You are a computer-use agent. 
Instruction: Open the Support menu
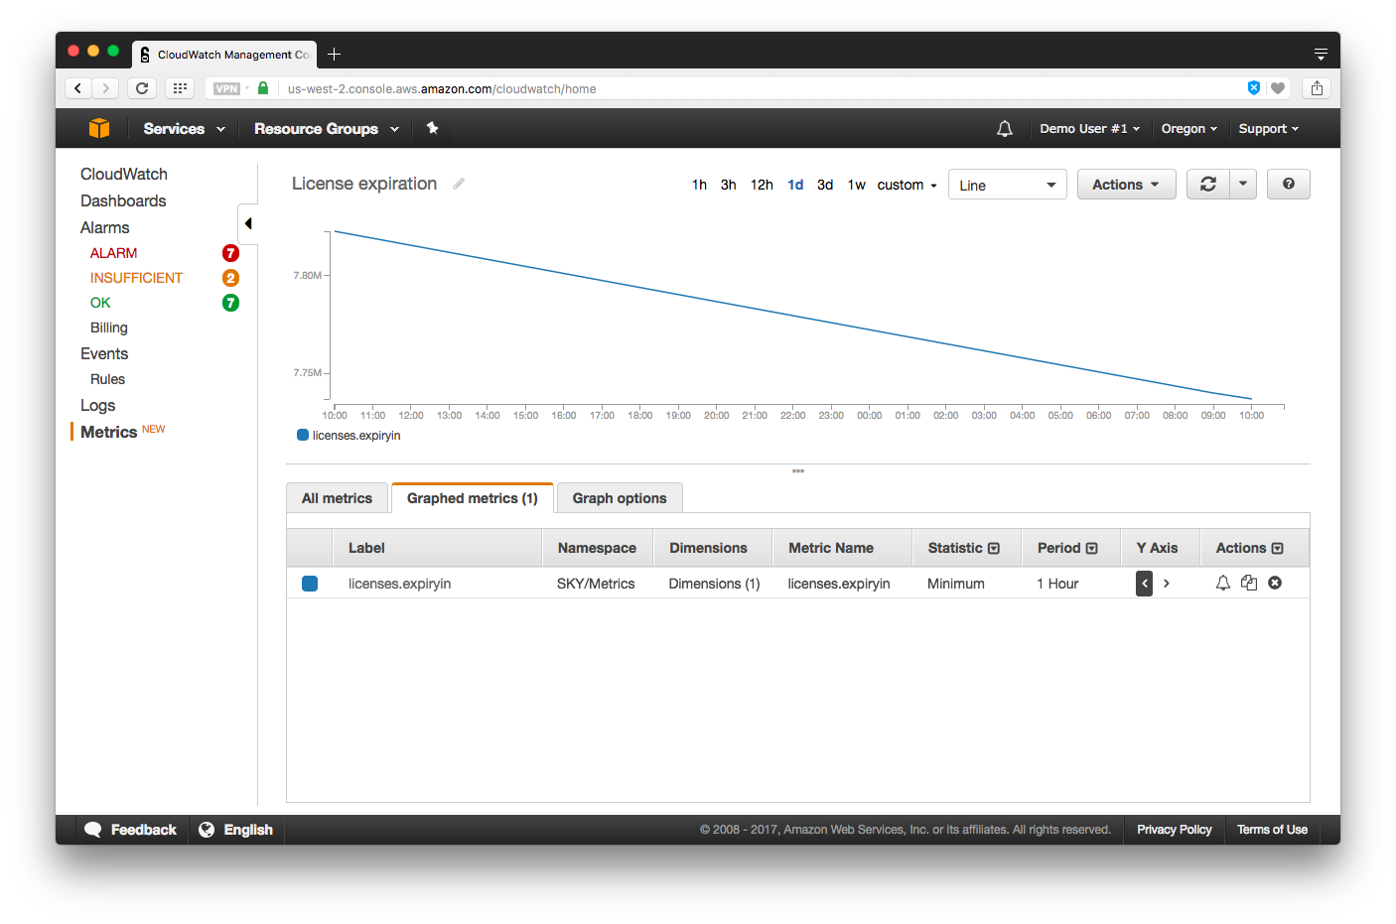(1269, 129)
